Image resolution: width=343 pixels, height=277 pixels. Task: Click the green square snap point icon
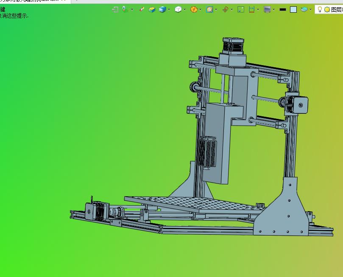coord(241,9)
